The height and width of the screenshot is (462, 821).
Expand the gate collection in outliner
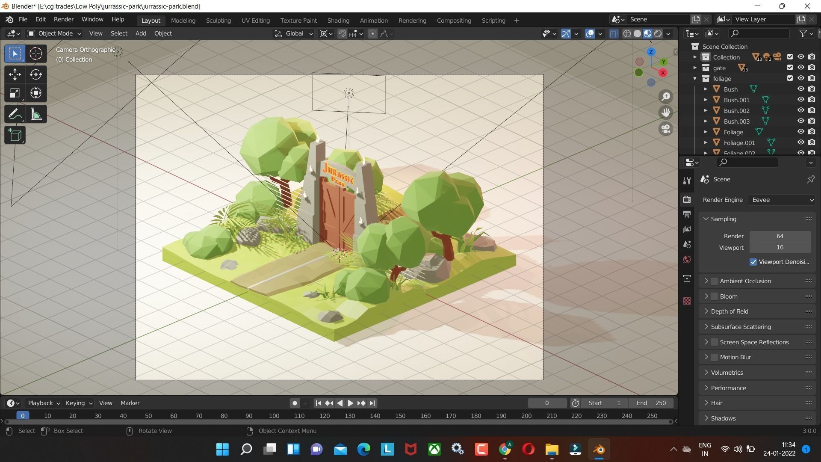tap(695, 68)
